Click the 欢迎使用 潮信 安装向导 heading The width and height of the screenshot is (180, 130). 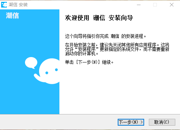[x=99, y=18]
